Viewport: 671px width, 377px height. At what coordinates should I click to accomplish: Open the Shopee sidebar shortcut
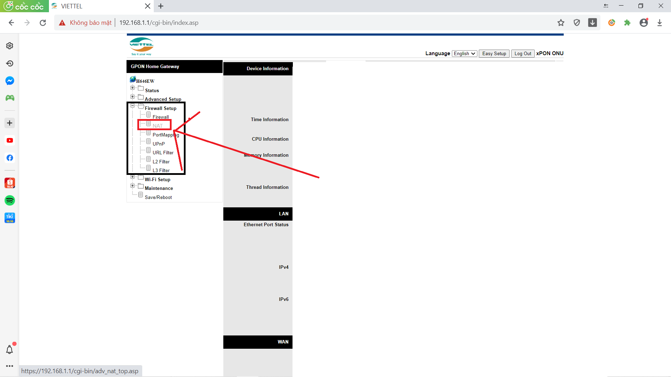tap(10, 183)
